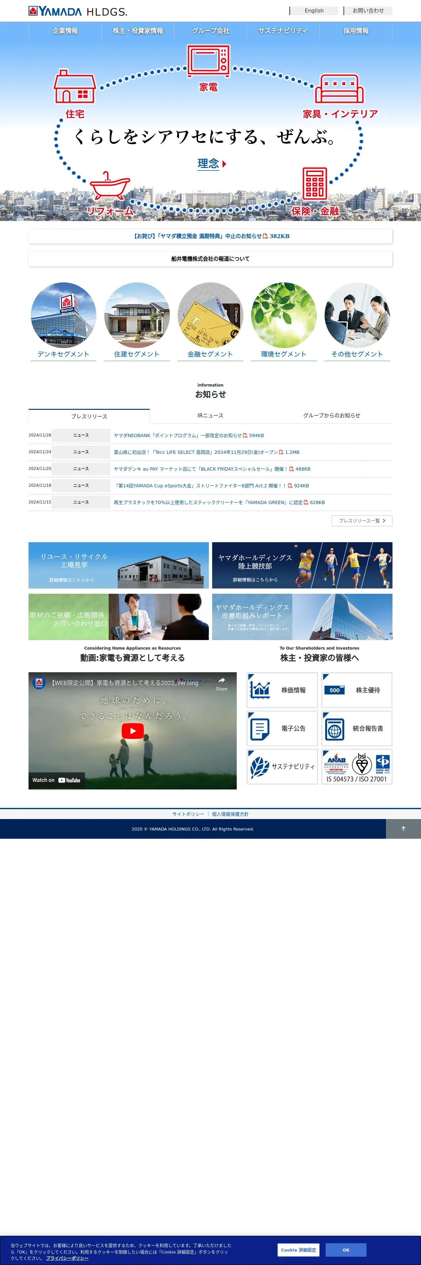Image resolution: width=421 pixels, height=1265 pixels.
Task: Play the YouTube video
Action: 132,731
